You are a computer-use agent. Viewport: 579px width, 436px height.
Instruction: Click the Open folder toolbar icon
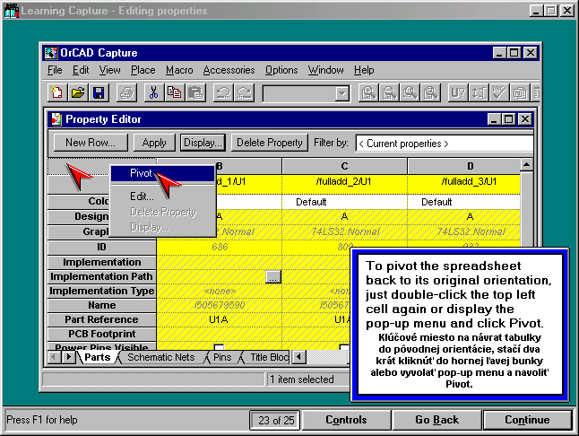77,92
